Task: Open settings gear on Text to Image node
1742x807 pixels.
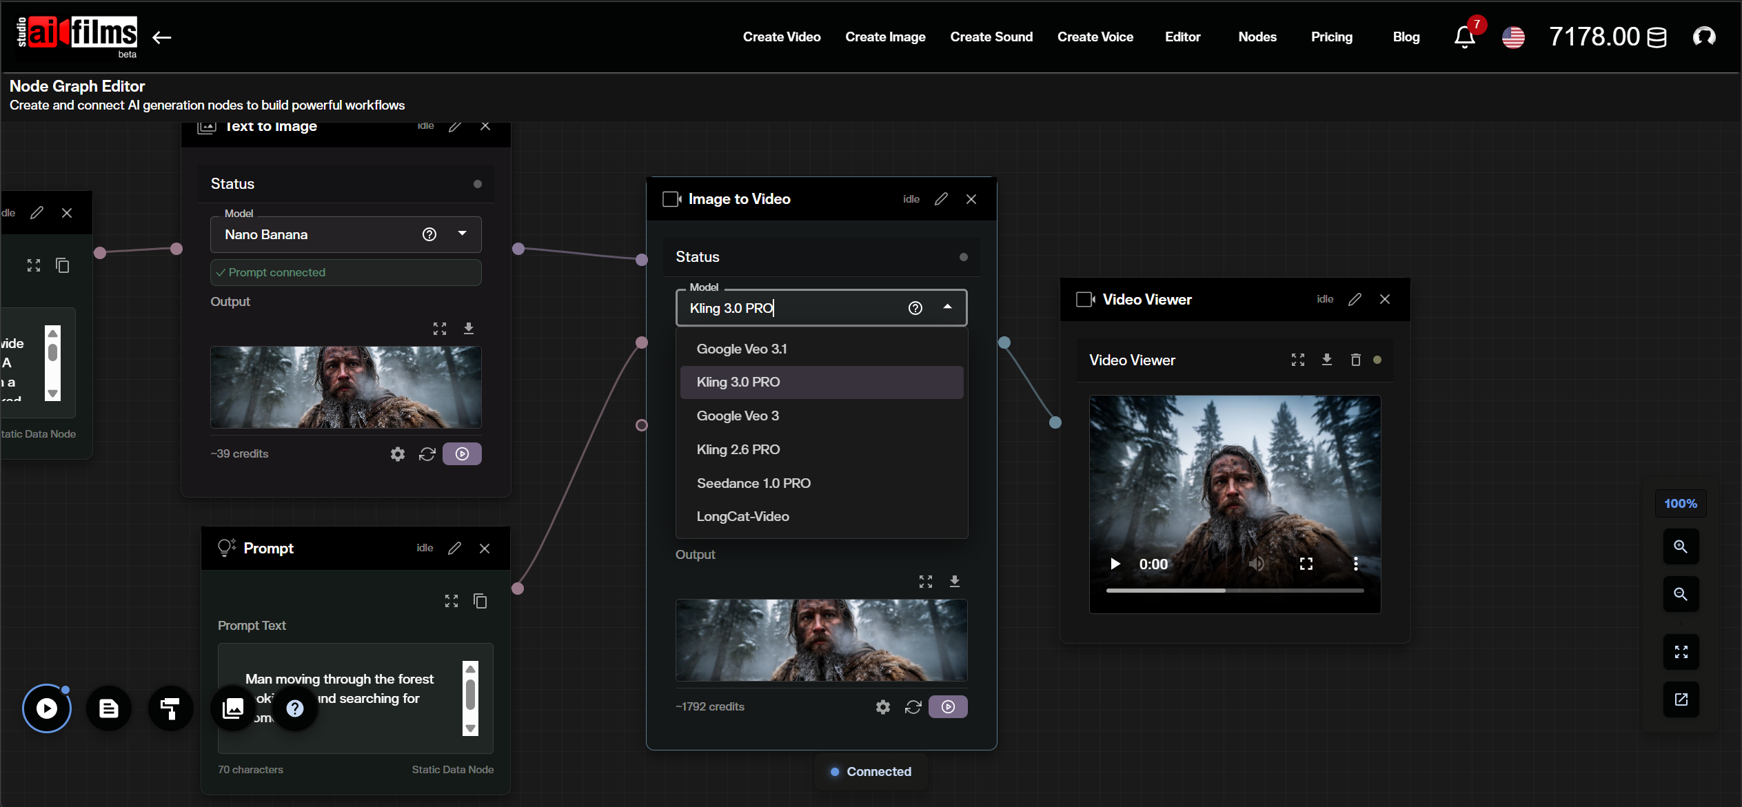Action: pos(397,453)
